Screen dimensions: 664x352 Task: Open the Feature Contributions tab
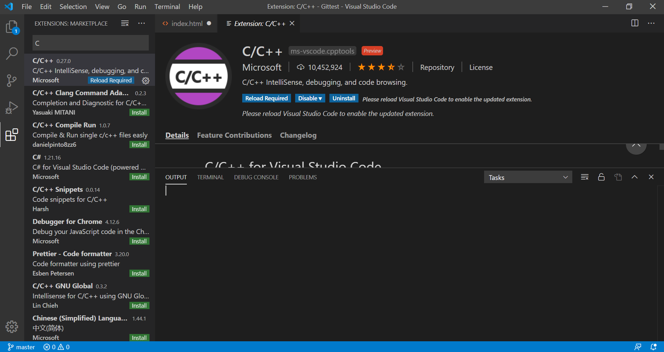[x=235, y=135]
